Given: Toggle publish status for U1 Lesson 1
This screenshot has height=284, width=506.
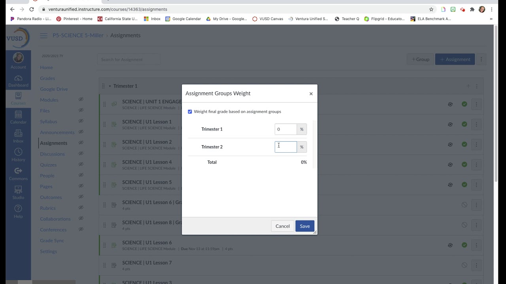Looking at the screenshot, I should [464, 125].
